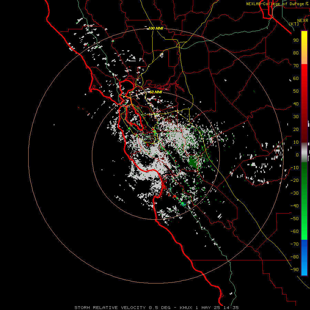Image resolution: width=310 pixels, height=310 pixels.
Task: Click the -30 value on velocity scale
Action: (294, 193)
